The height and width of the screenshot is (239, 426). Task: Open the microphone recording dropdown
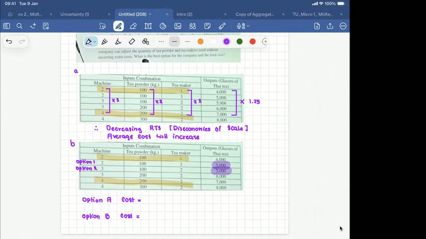click(x=243, y=26)
